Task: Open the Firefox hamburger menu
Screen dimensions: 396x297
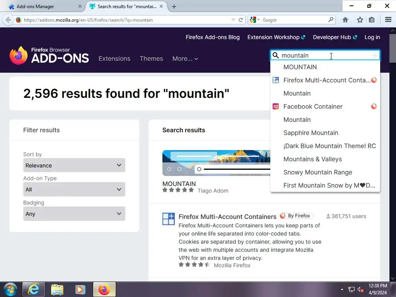Action: click(388, 20)
